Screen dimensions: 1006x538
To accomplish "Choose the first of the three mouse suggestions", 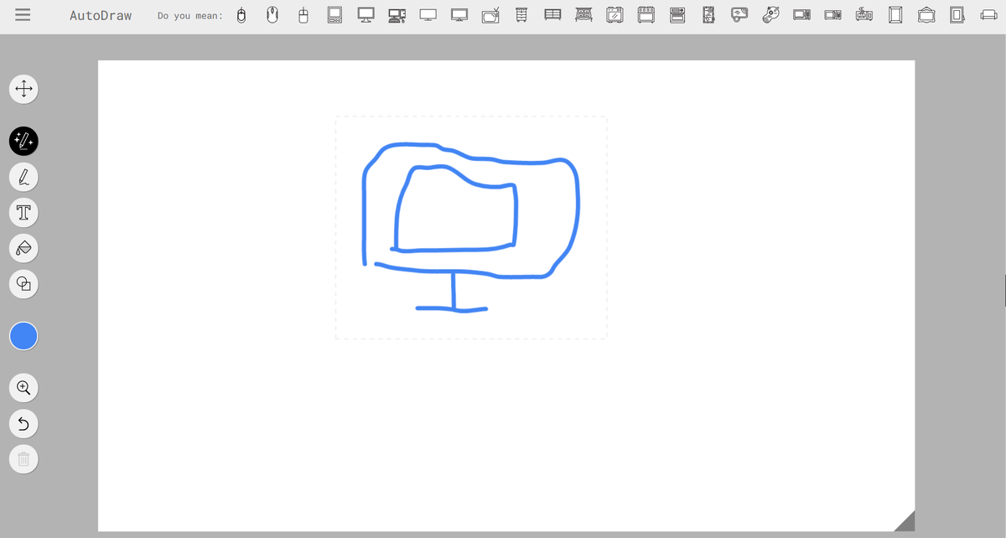I will click(241, 15).
